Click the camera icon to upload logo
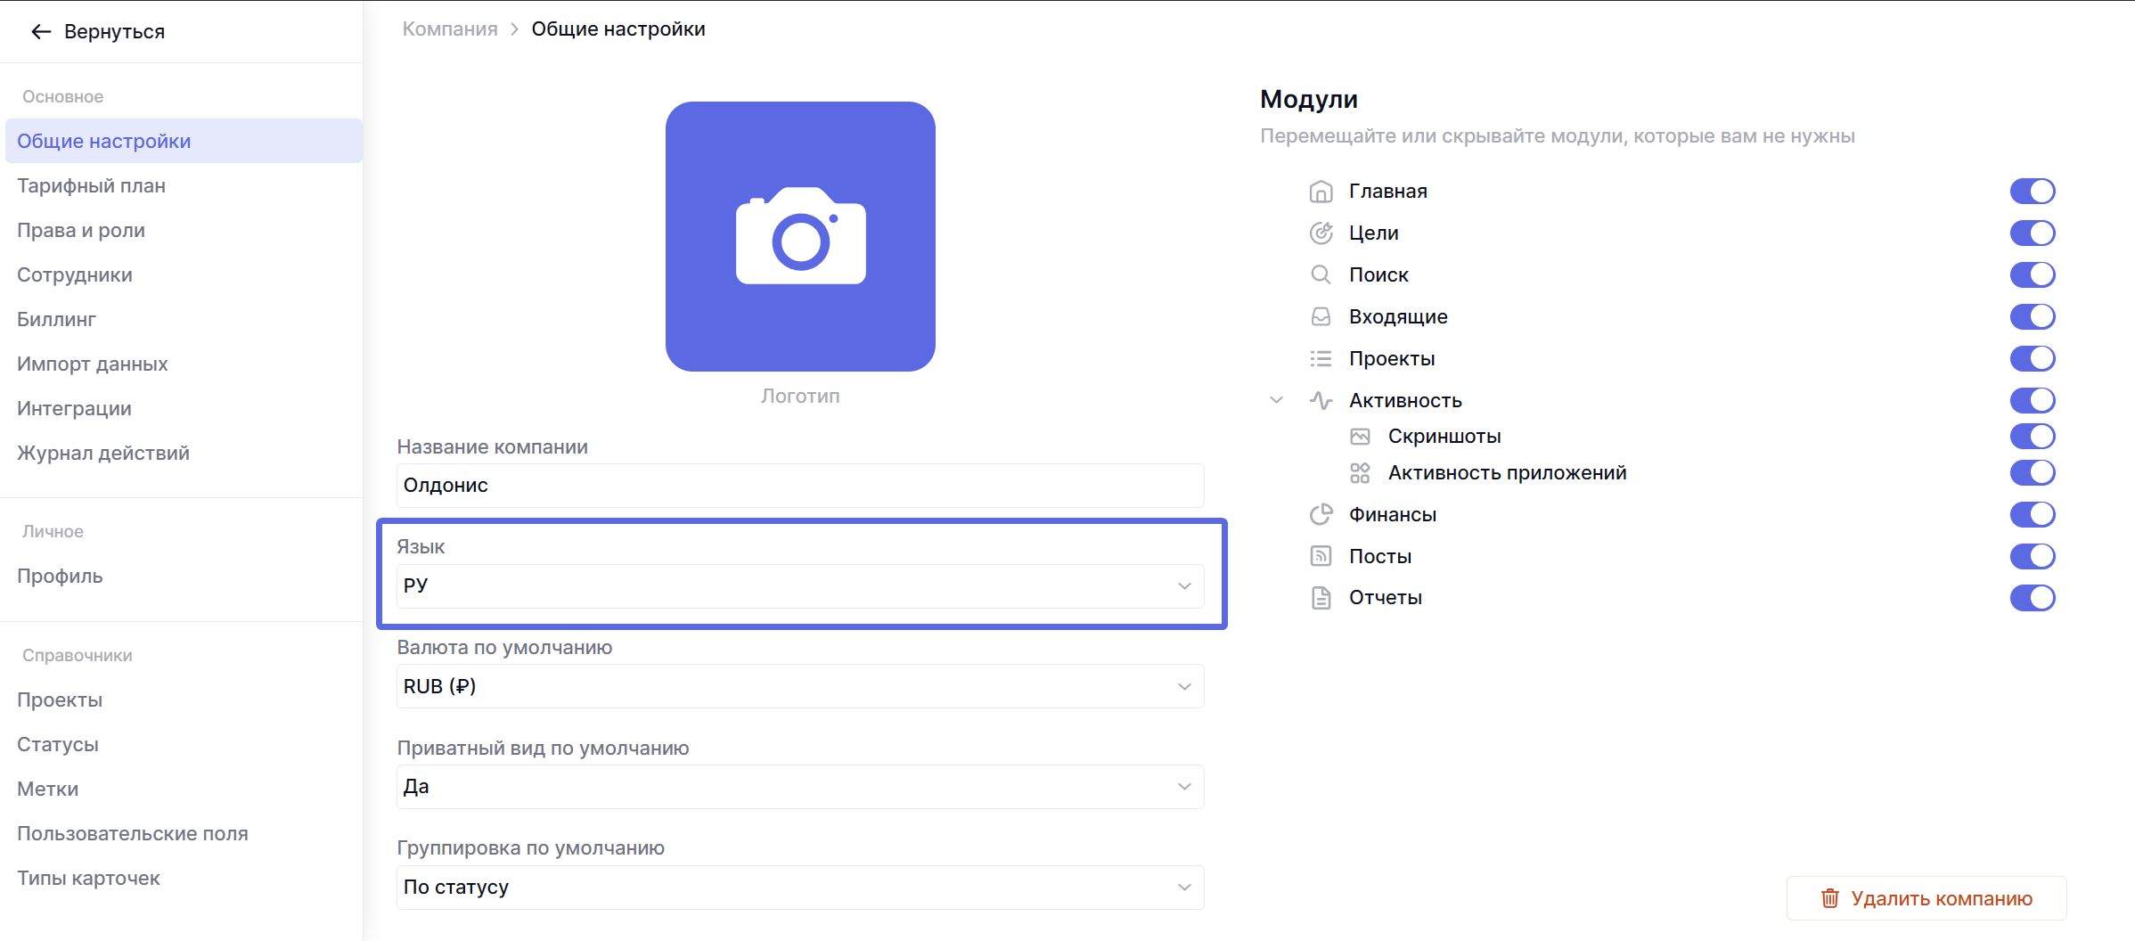2135x941 pixels. pyautogui.click(x=800, y=236)
